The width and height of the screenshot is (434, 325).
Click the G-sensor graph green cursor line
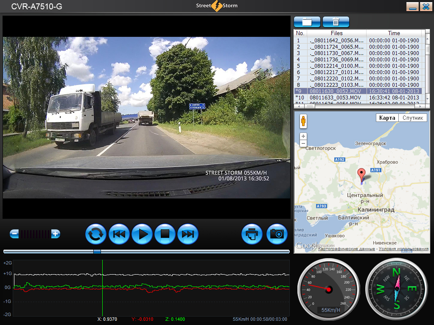point(102,288)
